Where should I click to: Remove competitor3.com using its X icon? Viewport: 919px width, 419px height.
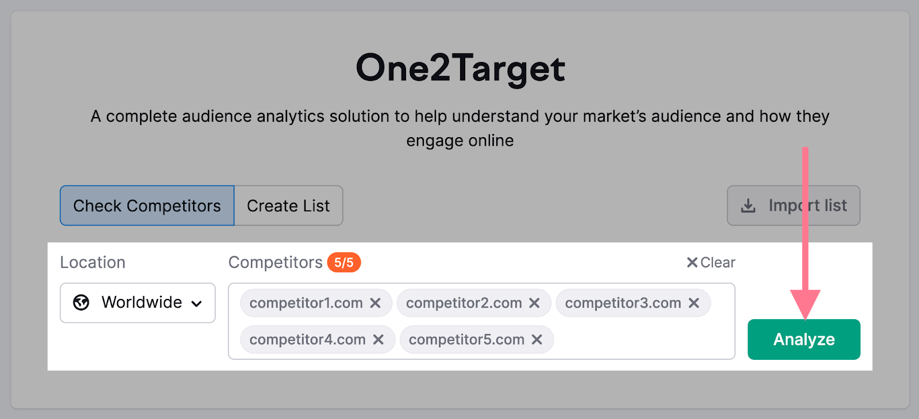(695, 302)
